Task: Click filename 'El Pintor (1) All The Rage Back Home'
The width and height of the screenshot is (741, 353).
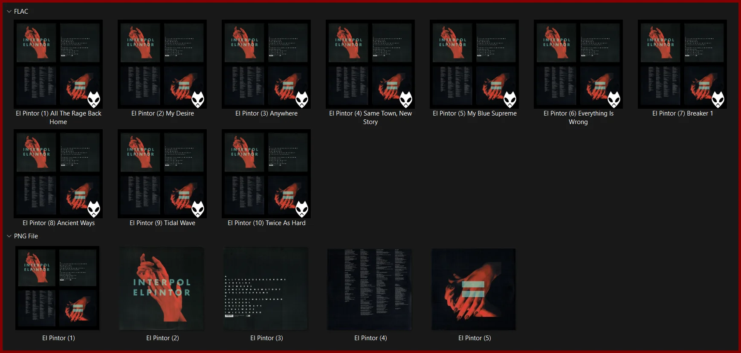Action: [x=58, y=118]
